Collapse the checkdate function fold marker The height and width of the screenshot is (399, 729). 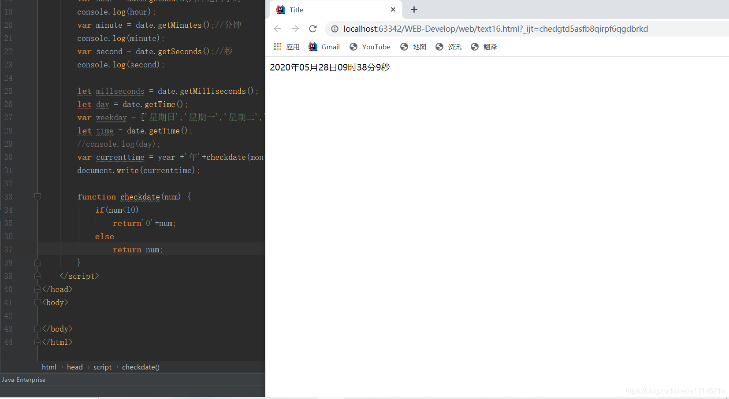(x=37, y=196)
